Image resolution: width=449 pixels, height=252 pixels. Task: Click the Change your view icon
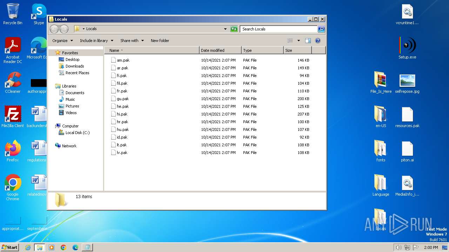(290, 41)
